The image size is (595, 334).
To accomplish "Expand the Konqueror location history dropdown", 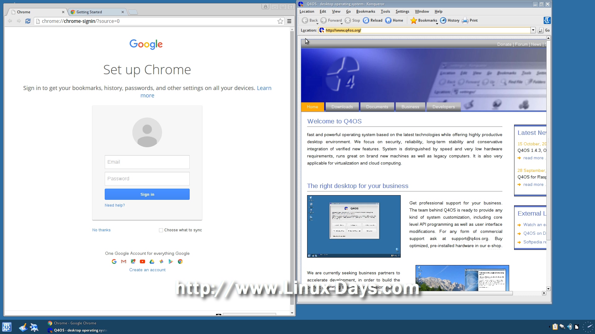I will tap(533, 30).
